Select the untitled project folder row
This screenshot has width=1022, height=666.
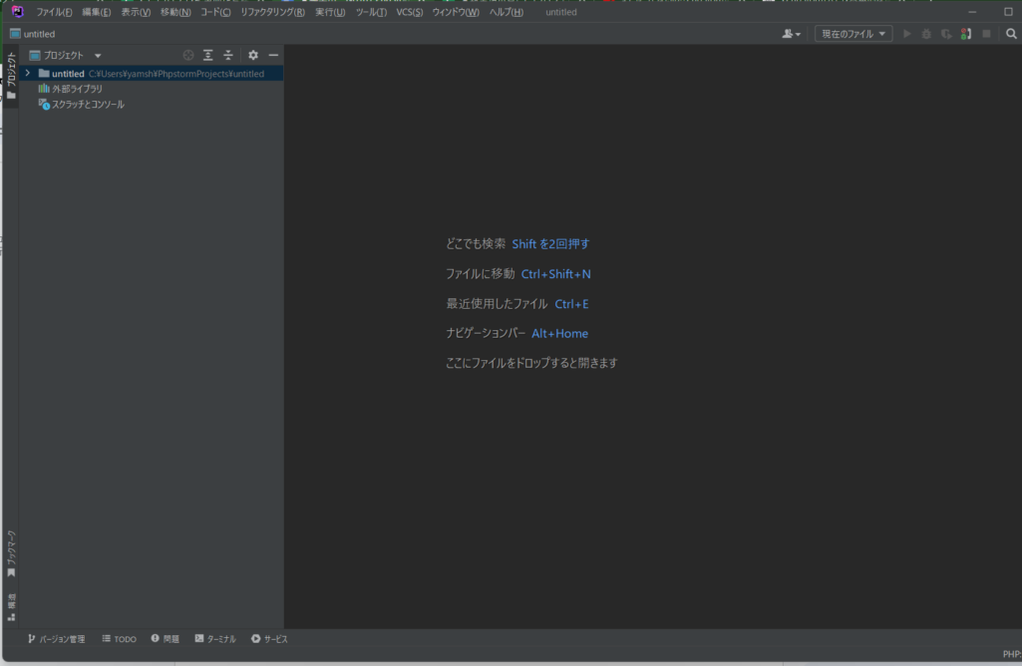click(x=152, y=74)
